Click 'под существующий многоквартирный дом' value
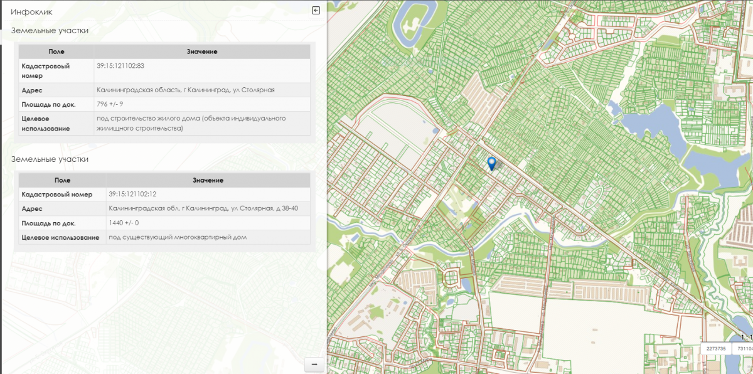 pyautogui.click(x=178, y=237)
